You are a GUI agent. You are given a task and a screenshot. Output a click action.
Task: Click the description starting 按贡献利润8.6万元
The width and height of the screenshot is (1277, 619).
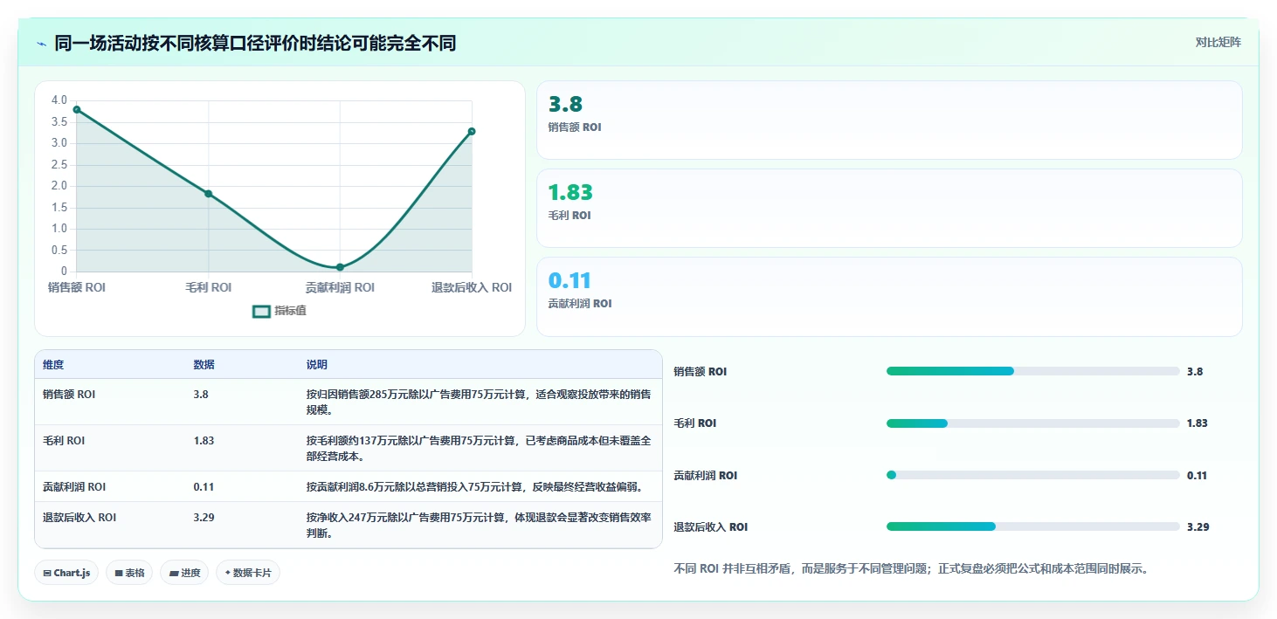(475, 487)
